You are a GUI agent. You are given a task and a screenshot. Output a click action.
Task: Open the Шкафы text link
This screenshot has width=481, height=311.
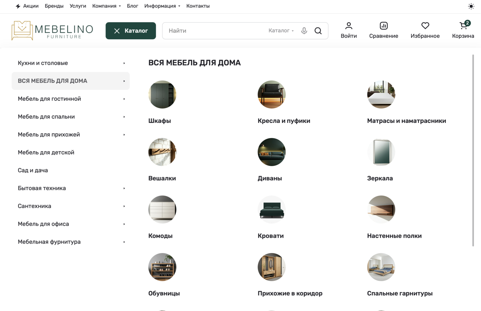(x=159, y=121)
